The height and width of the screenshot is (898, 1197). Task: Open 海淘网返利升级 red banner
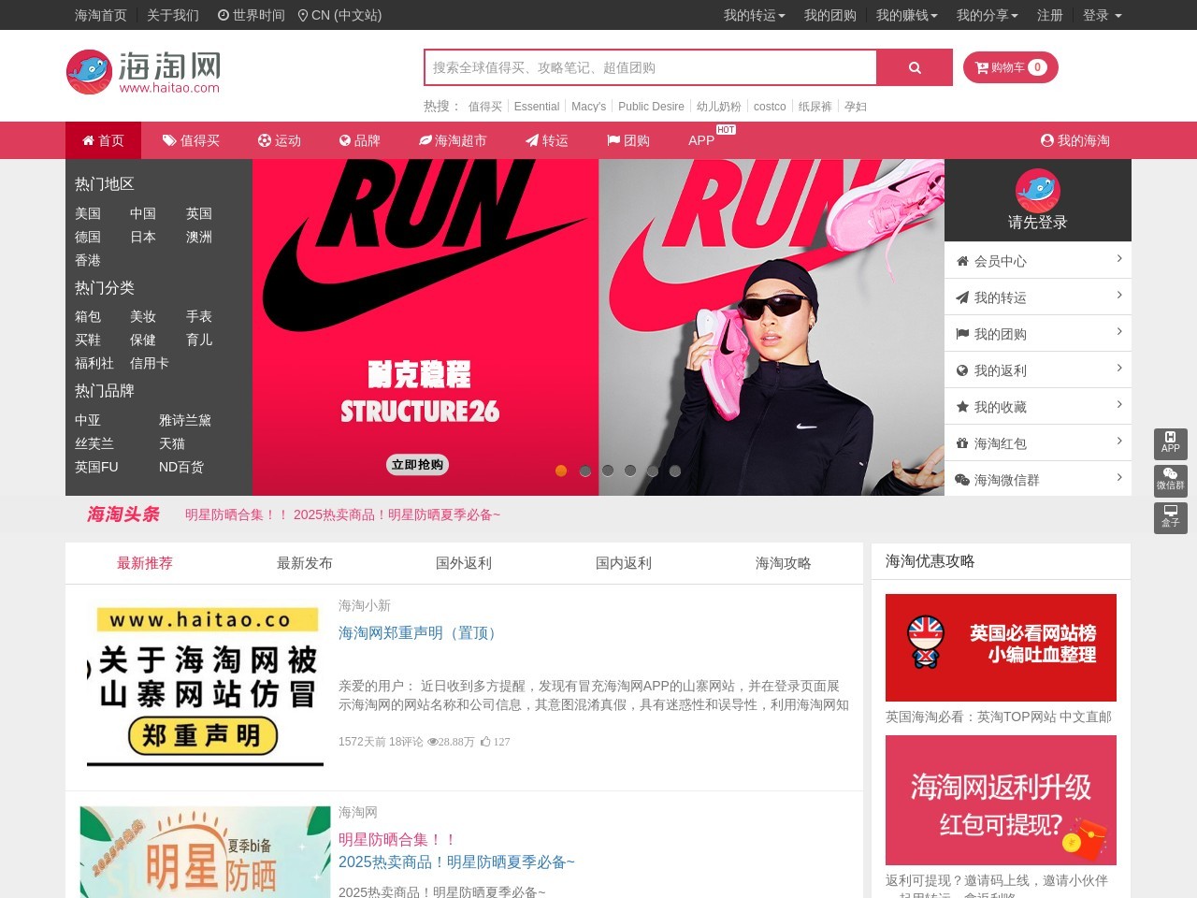coord(1001,800)
